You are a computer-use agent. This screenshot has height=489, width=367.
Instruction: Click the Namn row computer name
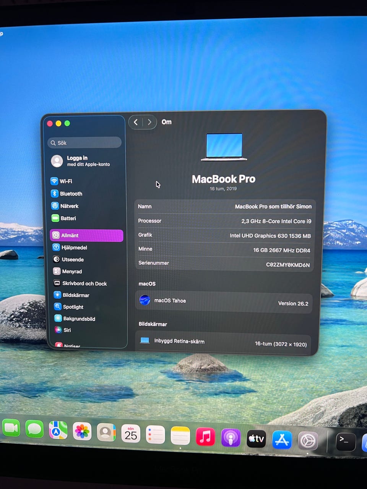[x=273, y=206]
